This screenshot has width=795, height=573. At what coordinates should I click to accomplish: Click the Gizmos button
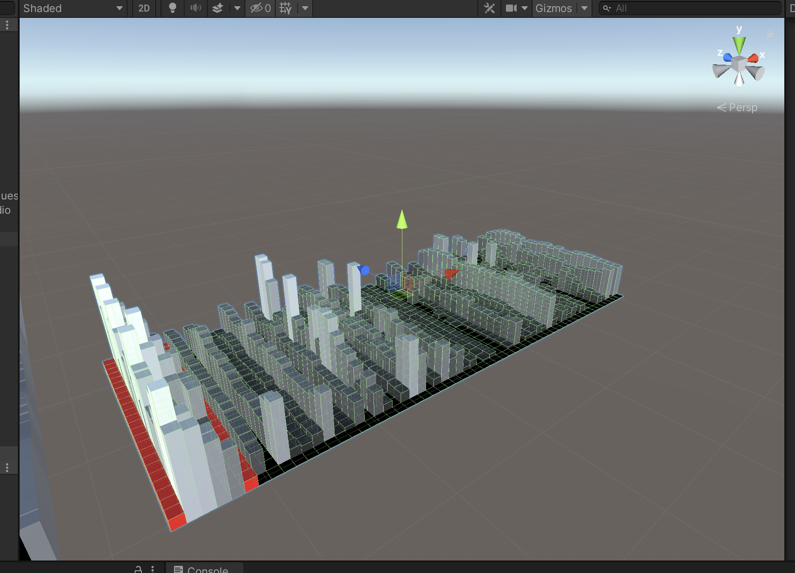point(553,8)
